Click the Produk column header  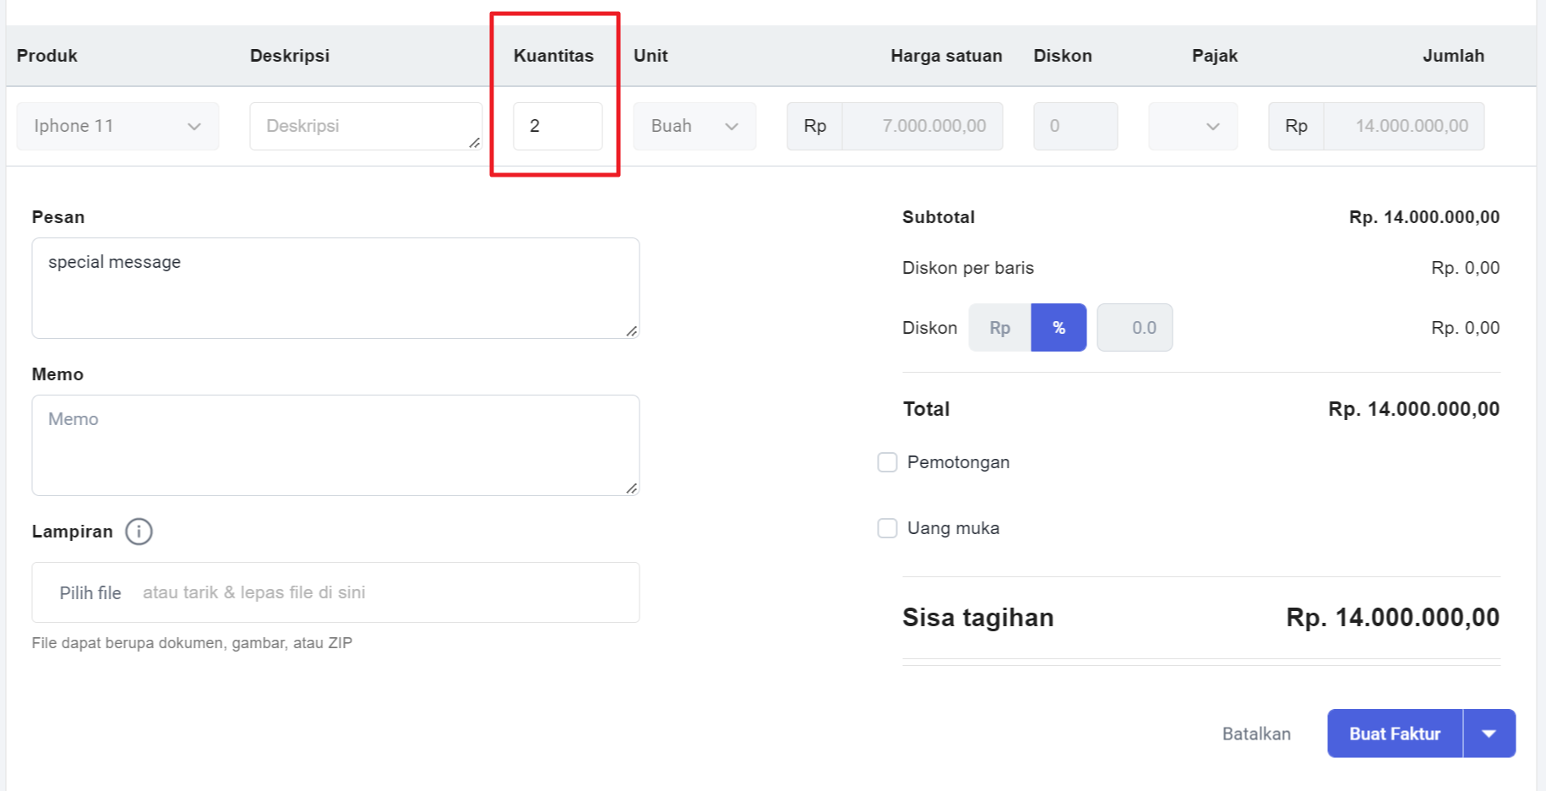click(x=47, y=56)
